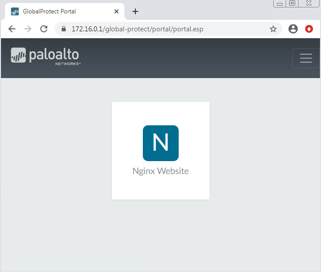Click the Nginx Website label

point(161,171)
